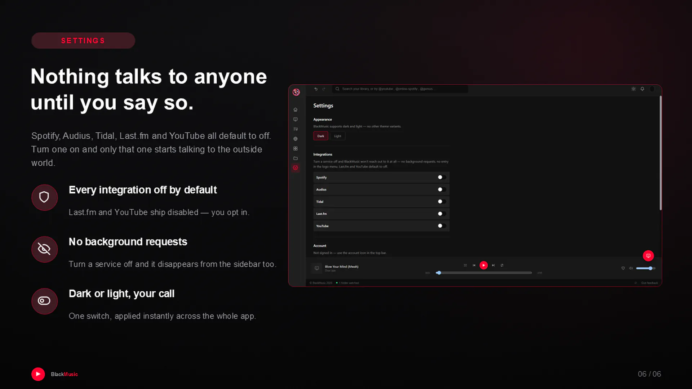Click the screen icon below Home in the sidebar
The image size is (692, 389).
coord(296,119)
